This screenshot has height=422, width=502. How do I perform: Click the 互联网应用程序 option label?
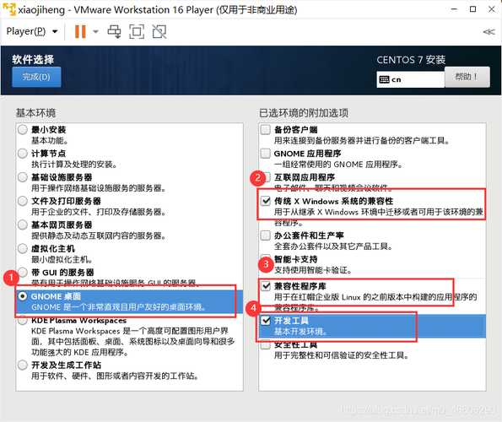[305, 177]
